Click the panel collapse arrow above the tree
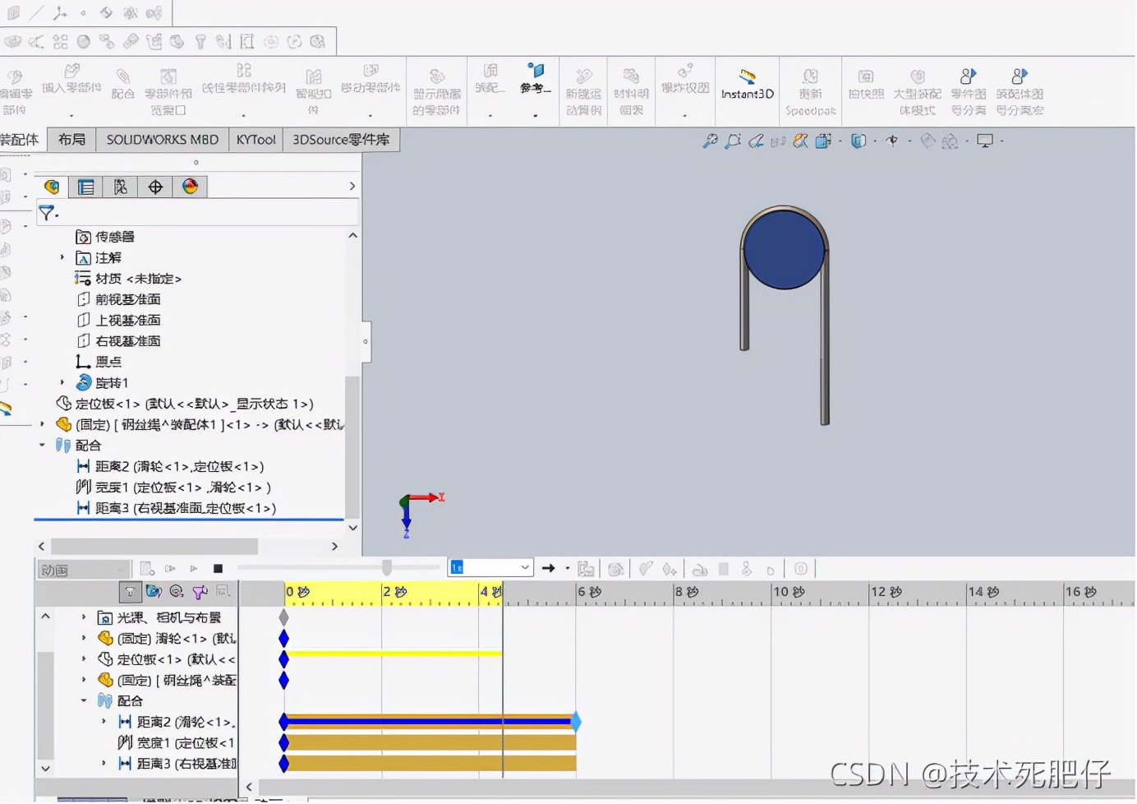Screen dimensions: 1137x804 click(352, 186)
